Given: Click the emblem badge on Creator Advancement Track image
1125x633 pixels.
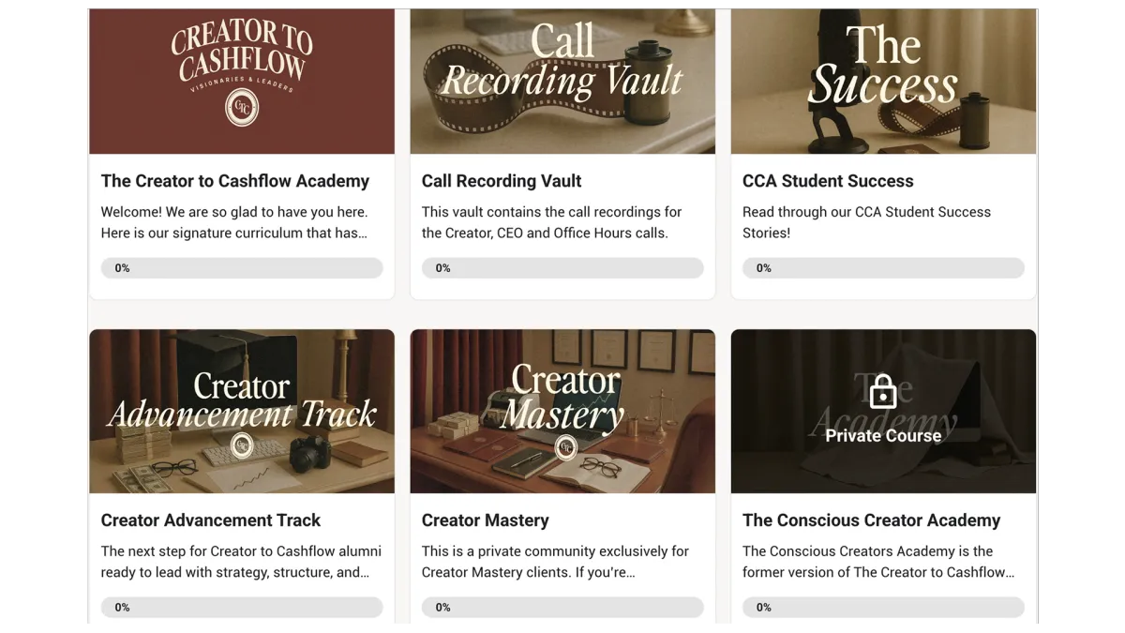Looking at the screenshot, I should (x=242, y=445).
